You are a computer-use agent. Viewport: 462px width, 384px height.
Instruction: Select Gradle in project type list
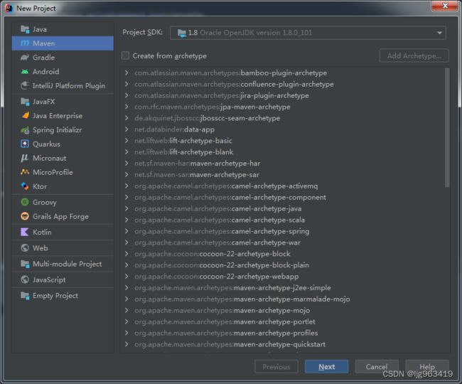click(x=63, y=57)
